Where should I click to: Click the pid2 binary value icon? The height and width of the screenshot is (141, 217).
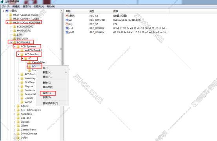(67, 33)
